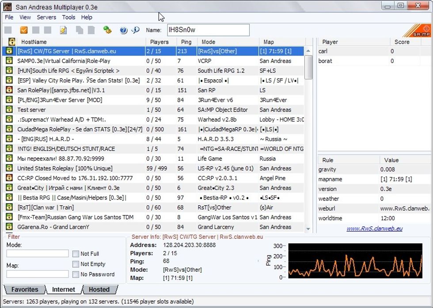Toggle the Not Empty filter checkbox
The image size is (433, 308).
coord(76,264)
